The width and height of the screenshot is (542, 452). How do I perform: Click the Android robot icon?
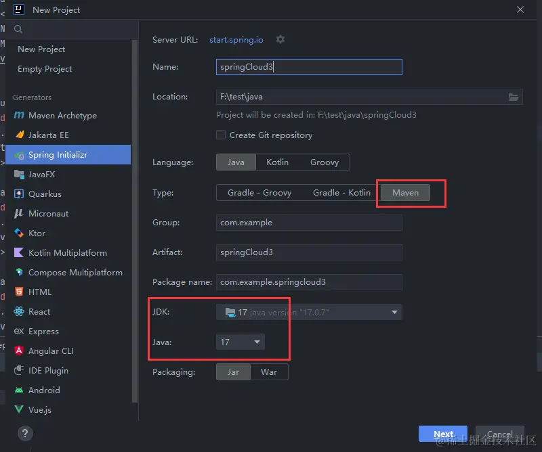[x=19, y=390]
